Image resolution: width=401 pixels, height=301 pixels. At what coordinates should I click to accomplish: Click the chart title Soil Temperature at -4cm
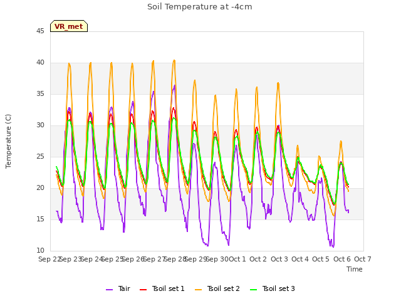(x=200, y=7)
